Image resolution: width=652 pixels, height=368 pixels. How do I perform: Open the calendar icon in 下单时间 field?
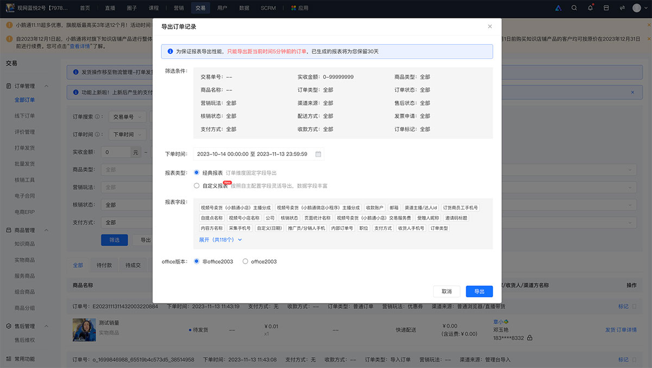(318, 154)
